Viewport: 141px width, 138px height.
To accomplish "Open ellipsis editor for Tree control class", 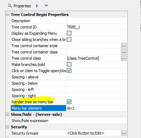I will pos(124,58).
